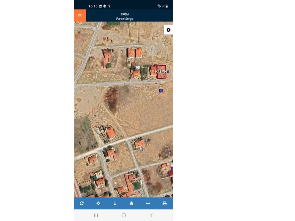The image size is (295, 221).
Task: Tap the print icon
Action: 164,203
